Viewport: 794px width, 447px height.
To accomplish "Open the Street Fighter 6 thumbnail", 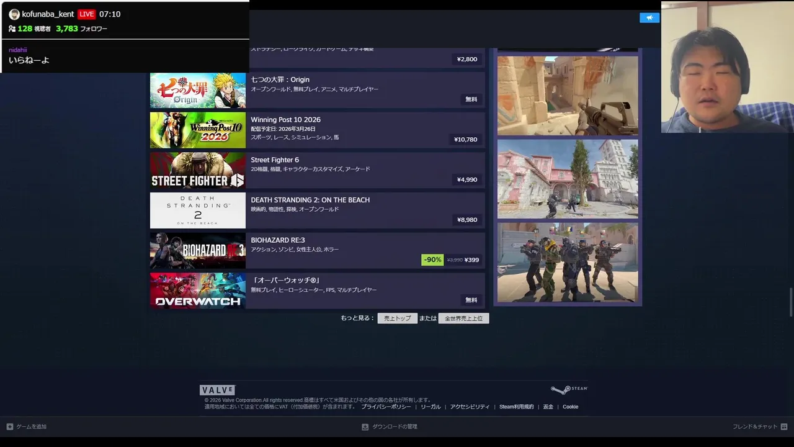I will point(198,171).
